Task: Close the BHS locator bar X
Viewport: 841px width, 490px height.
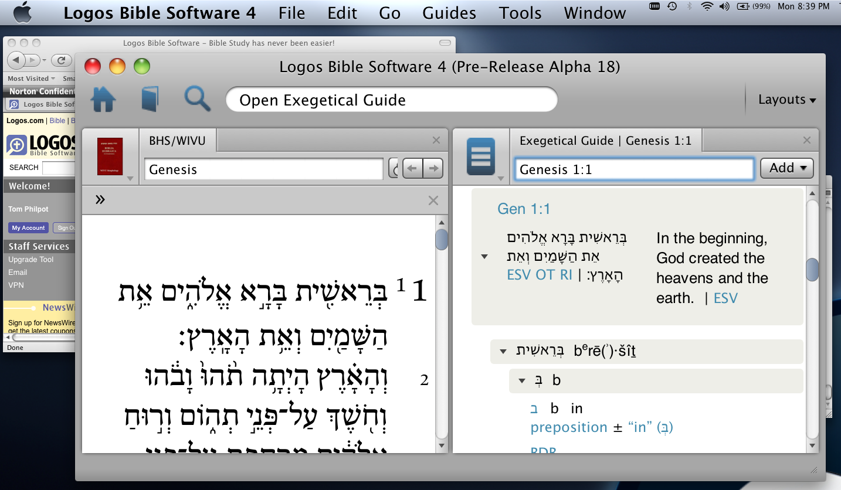Action: coord(433,200)
